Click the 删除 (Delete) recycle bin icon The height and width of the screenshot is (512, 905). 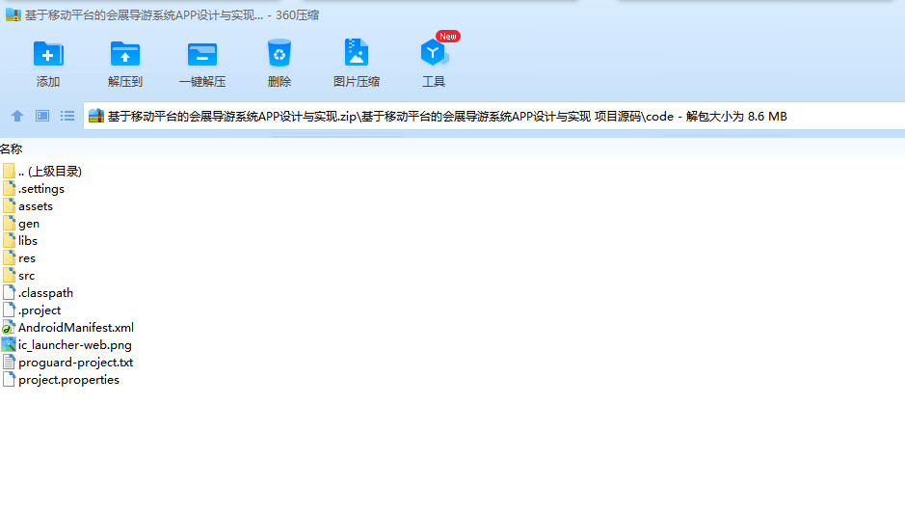tap(279, 54)
